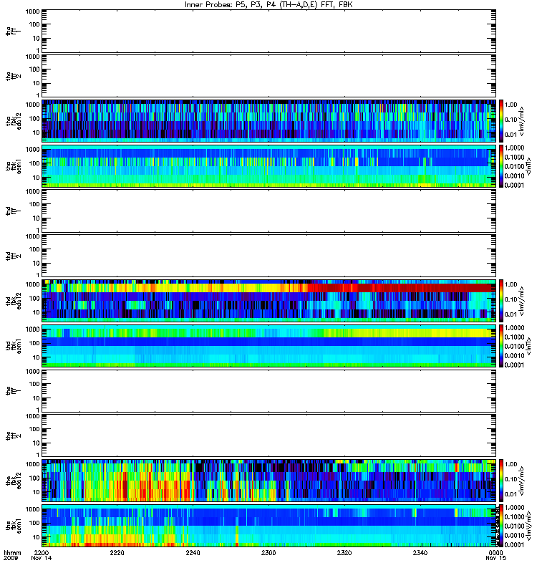Image resolution: width=537 pixels, height=573 pixels.
Task: Click the 10 tick of the the fbk edc12 panel
Action: (x=37, y=492)
